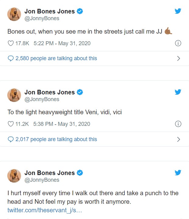Open '2,580 people are talking about this' link
This screenshot has height=219, width=189.
pos(56,58)
